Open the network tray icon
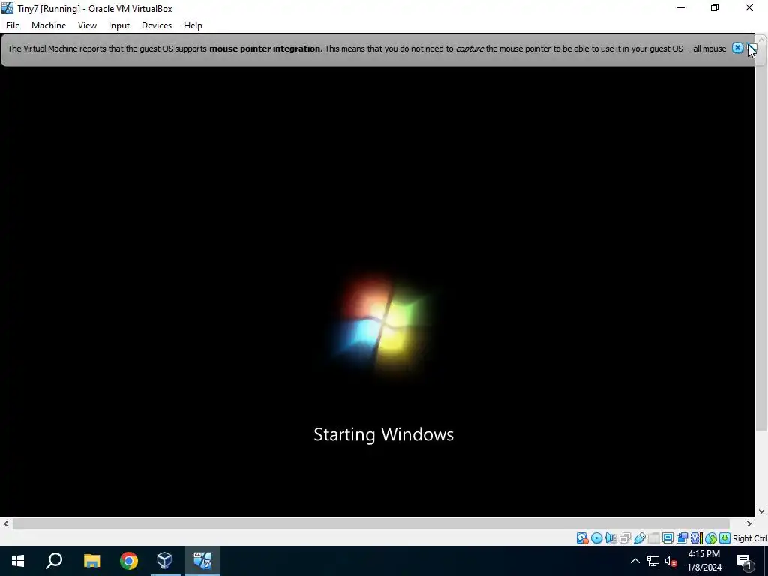 653,561
